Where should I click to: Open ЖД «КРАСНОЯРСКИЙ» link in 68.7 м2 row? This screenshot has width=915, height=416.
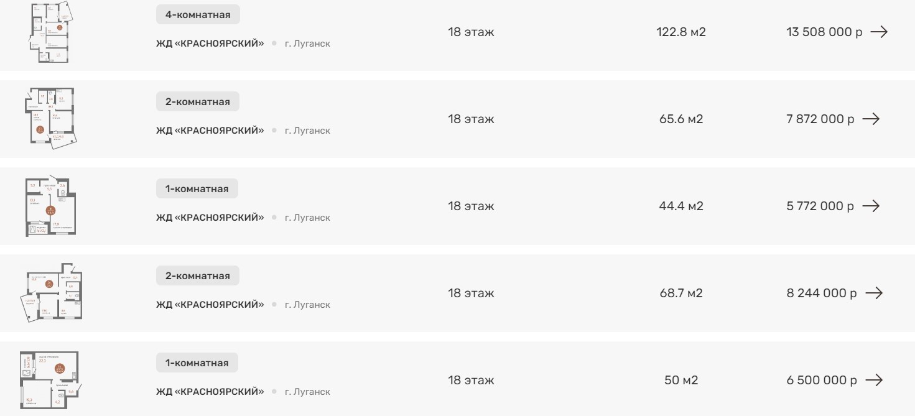[x=210, y=305]
